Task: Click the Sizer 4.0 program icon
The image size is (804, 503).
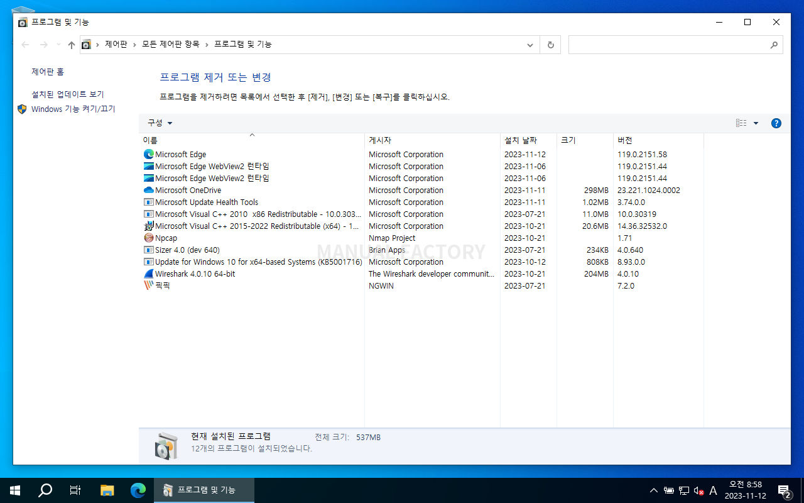Action: click(x=149, y=250)
